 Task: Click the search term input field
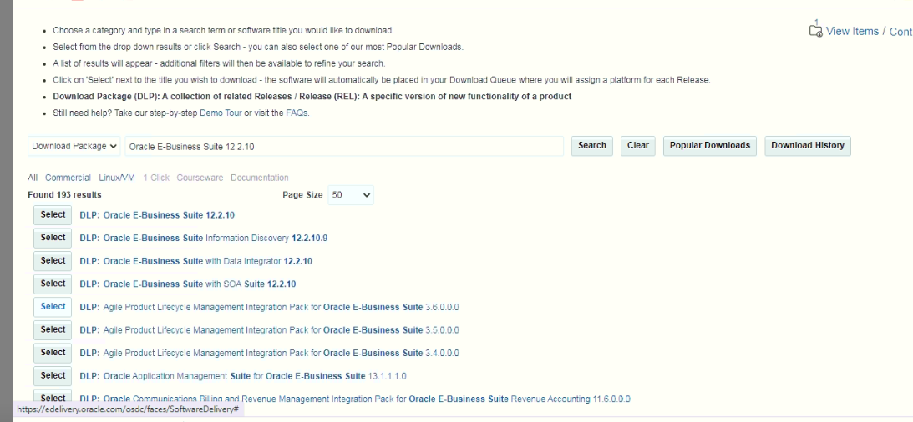(344, 147)
